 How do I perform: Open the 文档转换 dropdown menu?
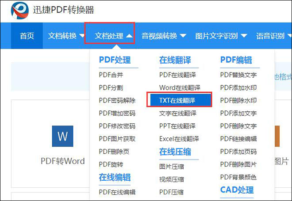pos(66,36)
